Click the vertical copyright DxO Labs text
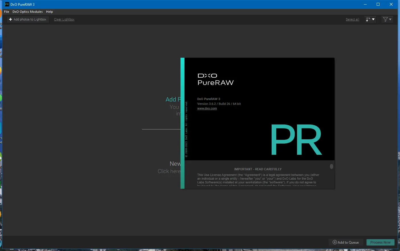This screenshot has width=400, height=251. coord(186,129)
